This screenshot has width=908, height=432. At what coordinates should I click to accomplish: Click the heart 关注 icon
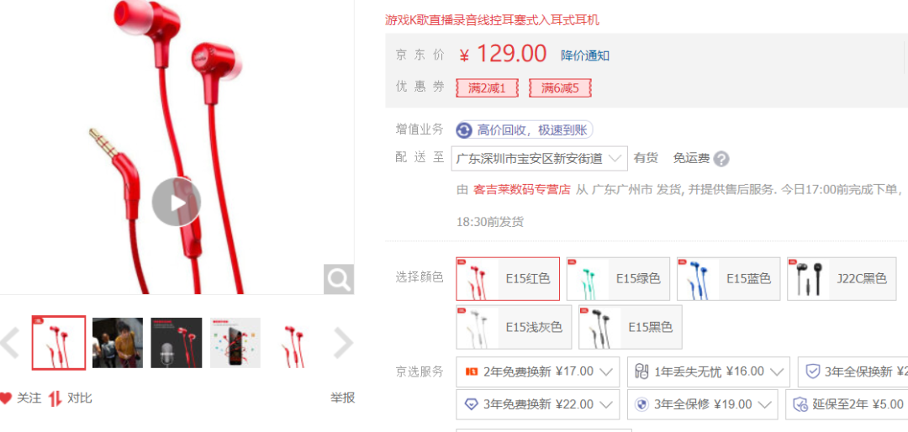[x=6, y=398]
